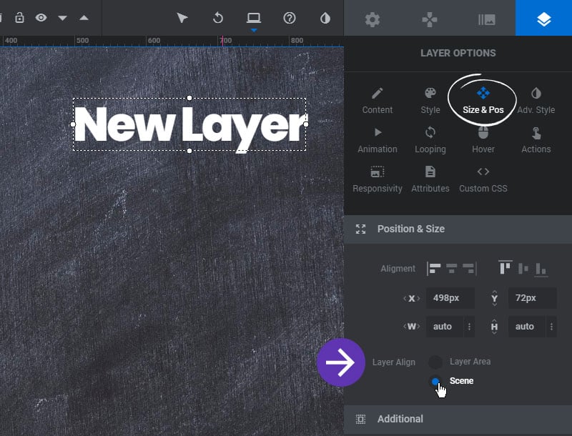572x436 pixels.
Task: Open the width options three-dot menu
Action: (469, 326)
